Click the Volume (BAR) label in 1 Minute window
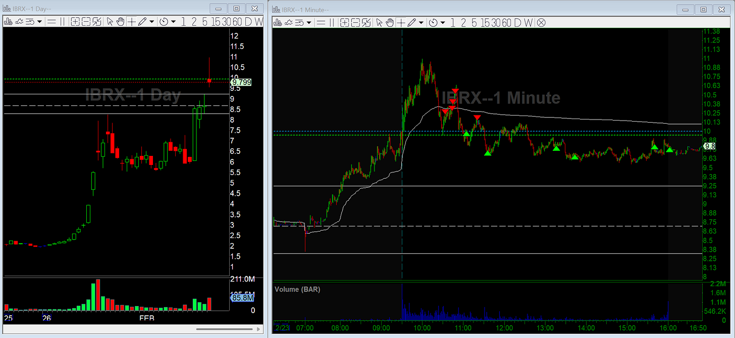This screenshot has width=735, height=338. [297, 289]
